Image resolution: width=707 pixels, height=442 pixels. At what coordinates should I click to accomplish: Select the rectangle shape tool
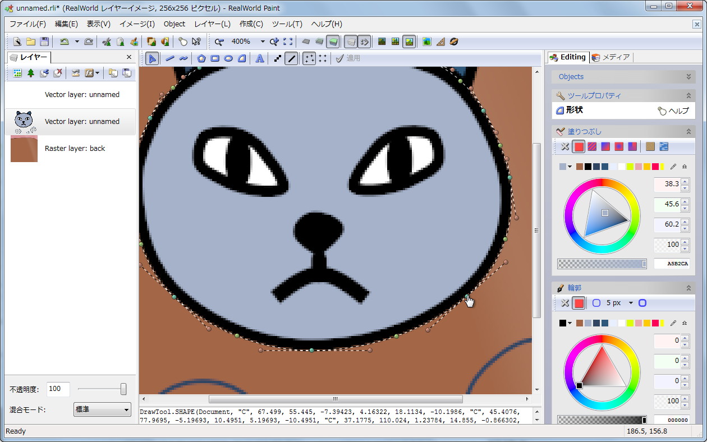215,58
